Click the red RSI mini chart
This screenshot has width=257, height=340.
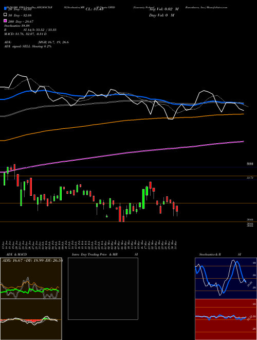click(x=226, y=319)
